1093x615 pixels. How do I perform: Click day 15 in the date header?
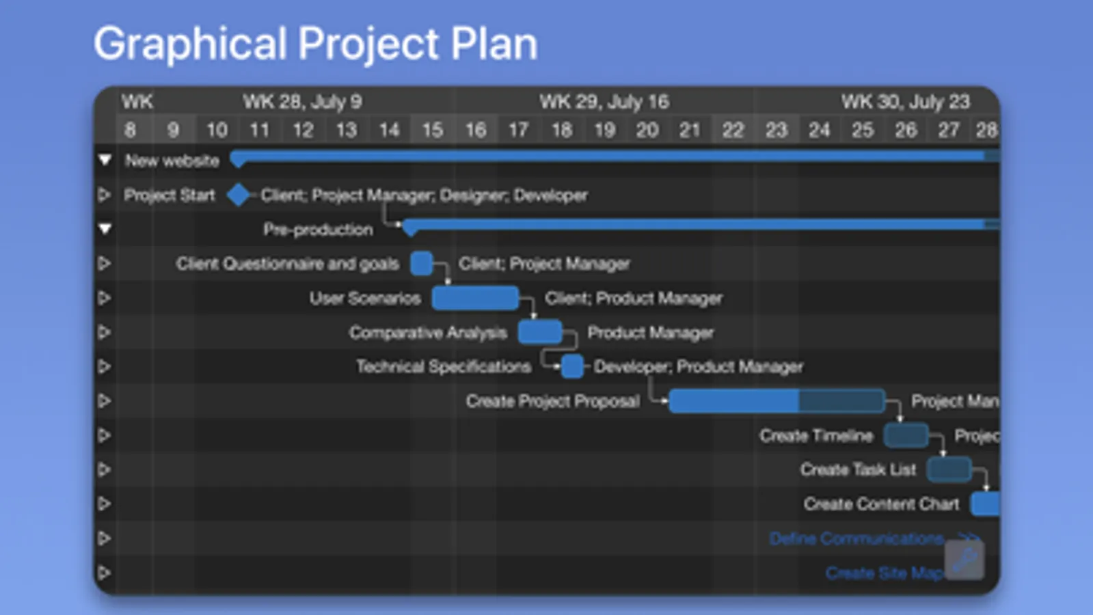point(432,130)
